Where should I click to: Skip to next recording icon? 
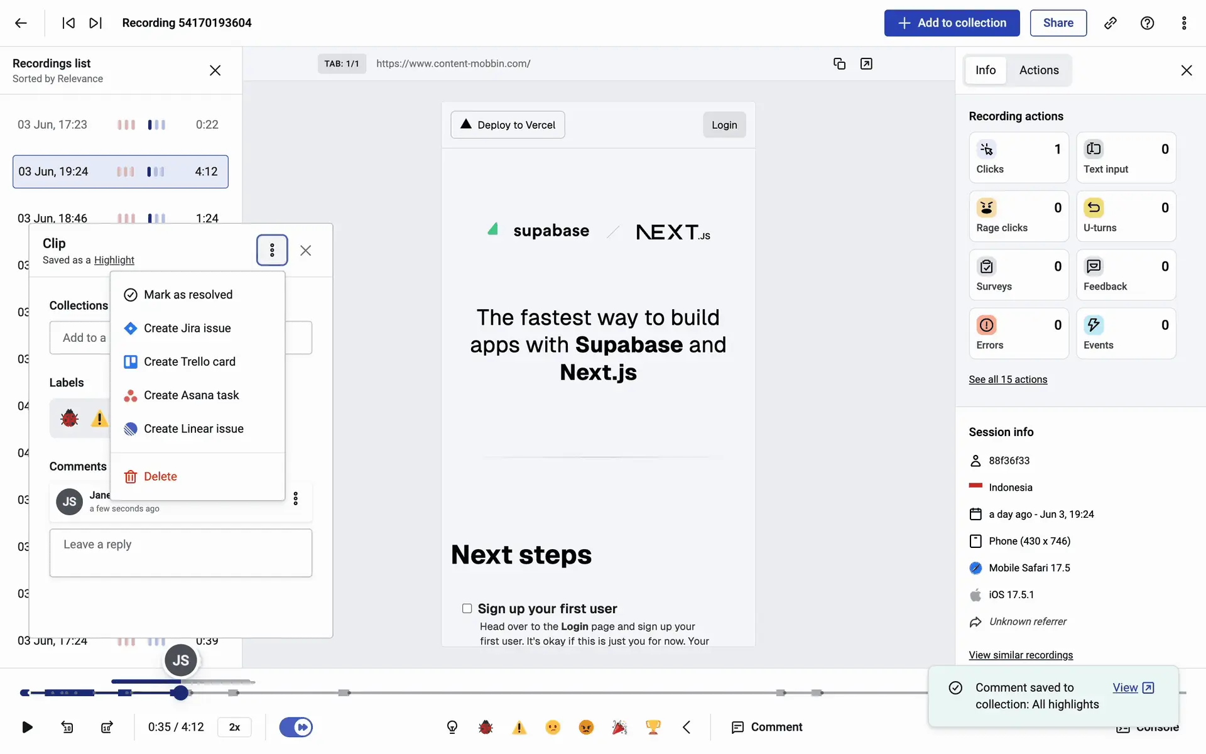(95, 23)
